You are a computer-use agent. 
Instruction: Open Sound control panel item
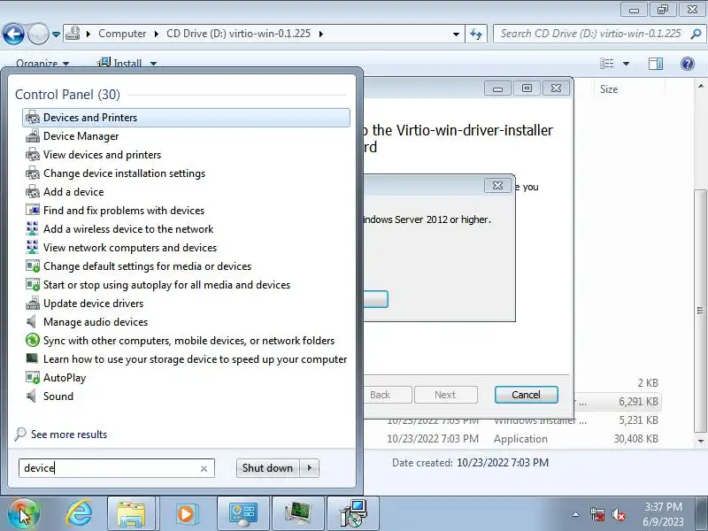click(x=58, y=396)
